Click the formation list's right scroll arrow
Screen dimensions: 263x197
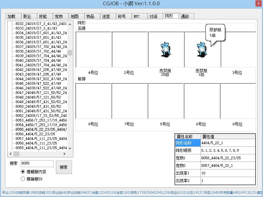pos(65,154)
